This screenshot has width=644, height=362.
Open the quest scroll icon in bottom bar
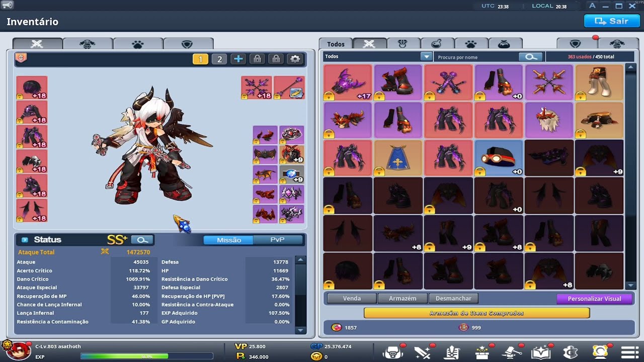coord(451,352)
